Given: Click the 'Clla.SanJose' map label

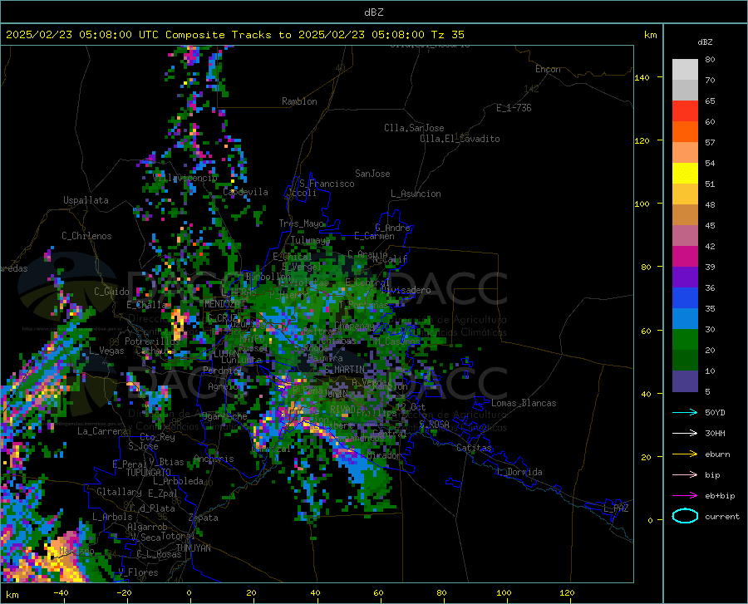Looking at the screenshot, I should pyautogui.click(x=414, y=128).
